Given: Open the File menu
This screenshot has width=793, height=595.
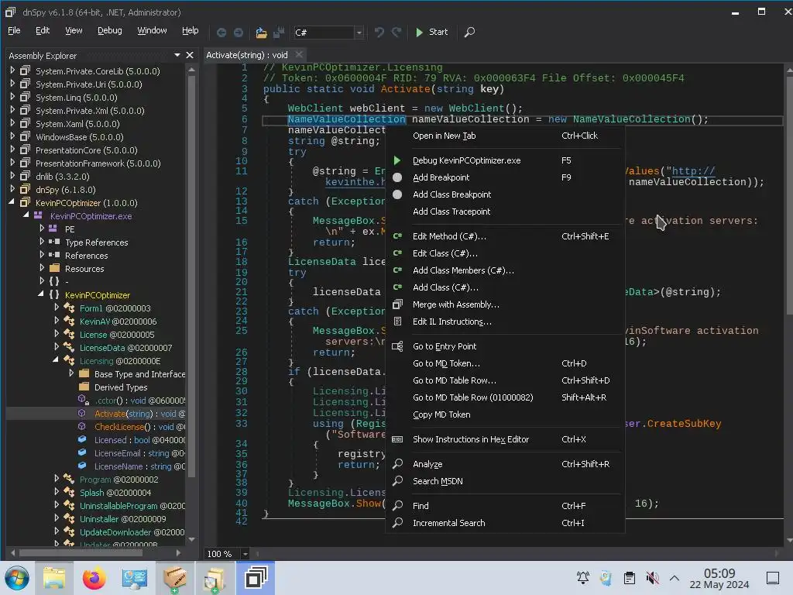Looking at the screenshot, I should coord(14,30).
